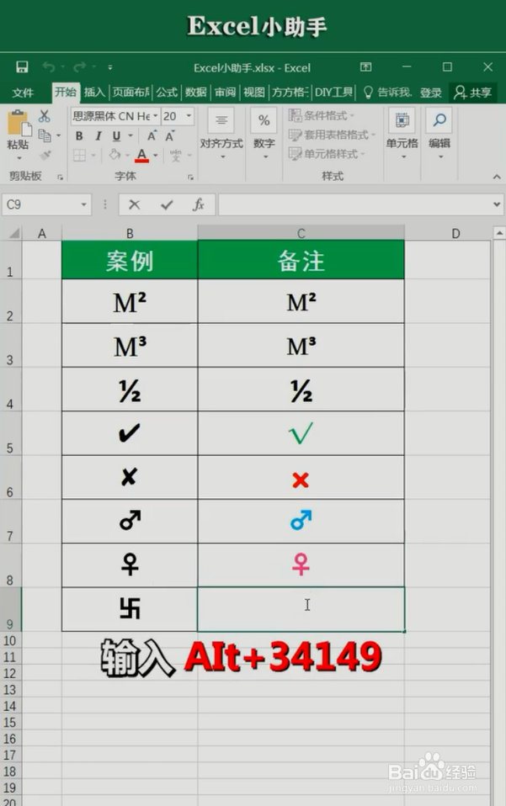Open the 数据 tab
This screenshot has height=806, width=506.
pyautogui.click(x=195, y=92)
